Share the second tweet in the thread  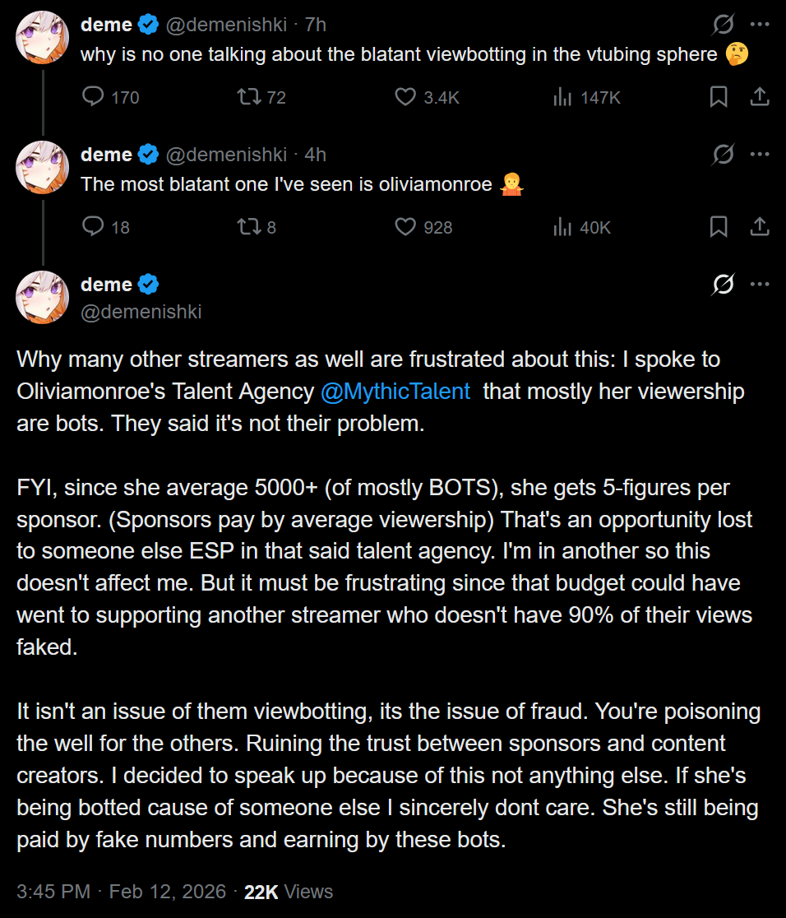[x=760, y=226]
